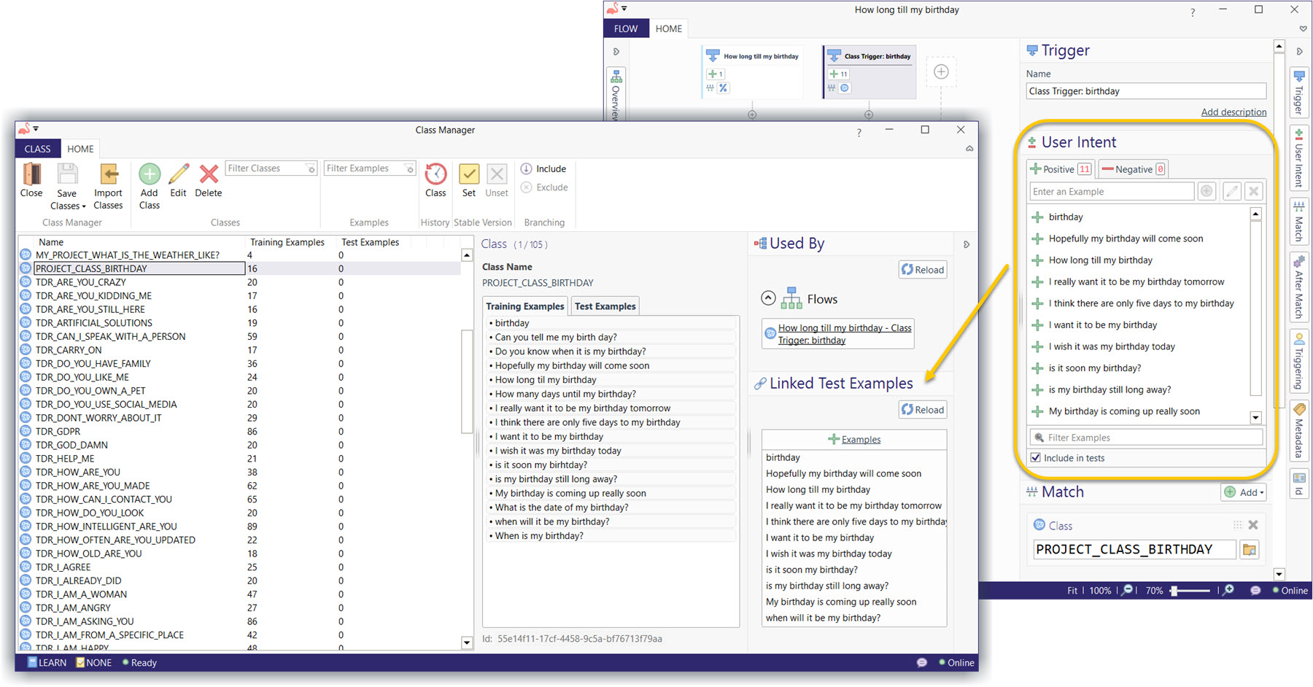The width and height of the screenshot is (1313, 687).
Task: Open the Negative examples tab
Action: point(1133,169)
